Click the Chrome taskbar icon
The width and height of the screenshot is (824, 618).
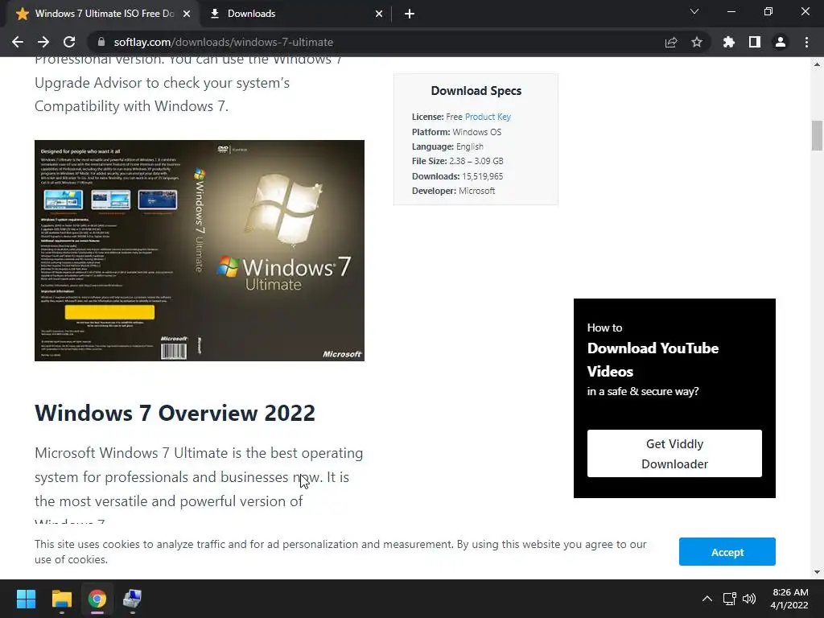click(97, 599)
